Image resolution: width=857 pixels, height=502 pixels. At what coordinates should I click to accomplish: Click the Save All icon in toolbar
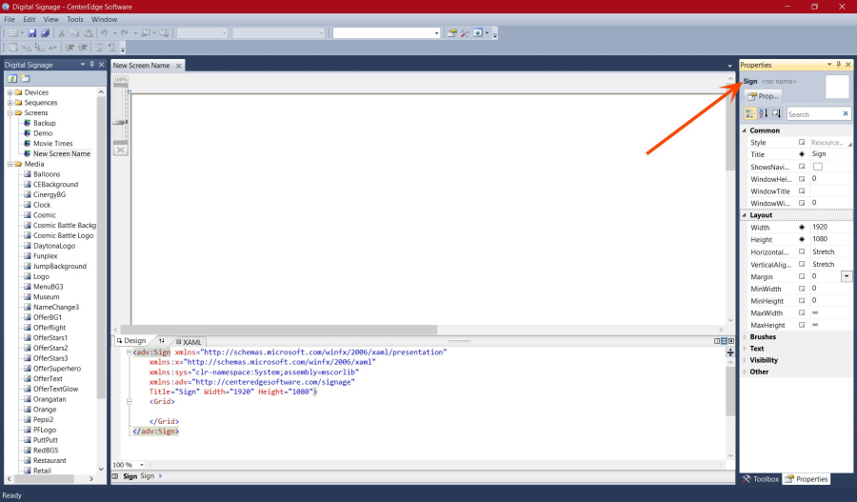(44, 32)
